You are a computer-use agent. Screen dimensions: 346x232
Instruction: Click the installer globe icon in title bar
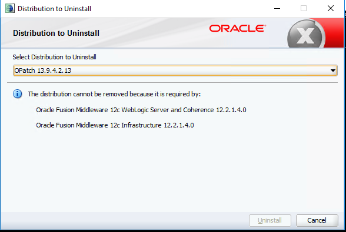[10, 8]
